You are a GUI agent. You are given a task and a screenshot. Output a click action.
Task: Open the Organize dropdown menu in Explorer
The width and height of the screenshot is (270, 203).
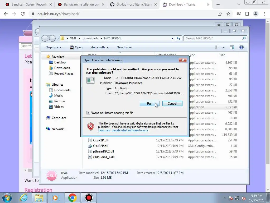pos(53,47)
